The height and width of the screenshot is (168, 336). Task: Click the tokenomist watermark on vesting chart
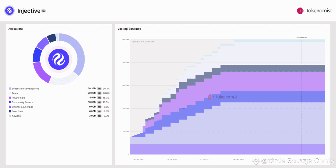(x=223, y=97)
